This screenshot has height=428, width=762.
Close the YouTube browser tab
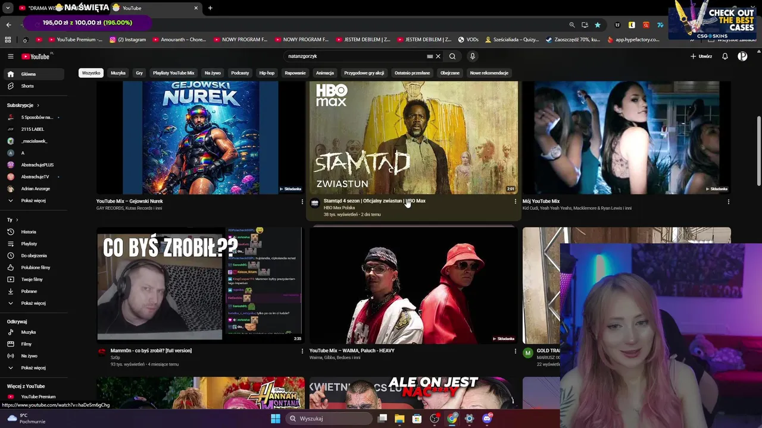(x=196, y=8)
